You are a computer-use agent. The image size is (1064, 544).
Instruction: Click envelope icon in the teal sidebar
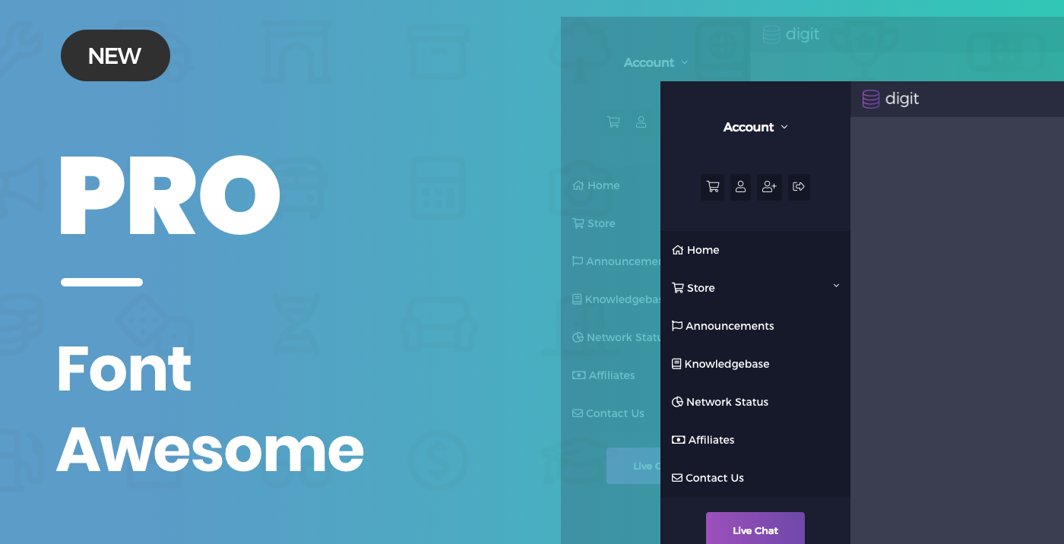(578, 413)
